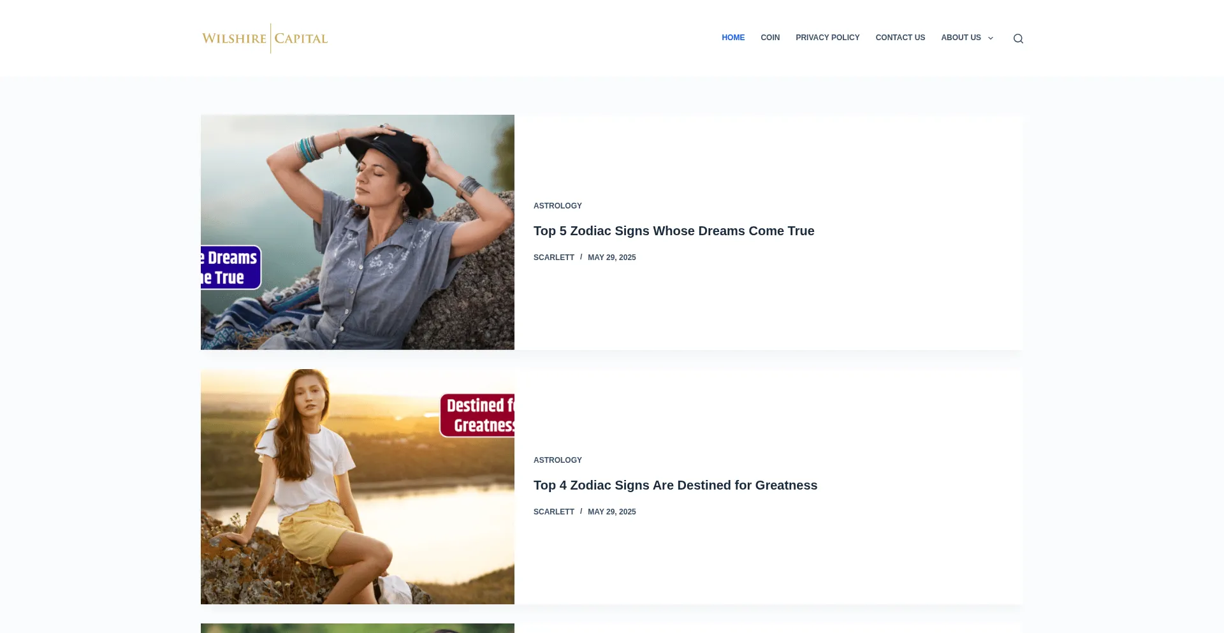
Task: Click Astrology category above Dreams Come True article
Action: (x=557, y=206)
